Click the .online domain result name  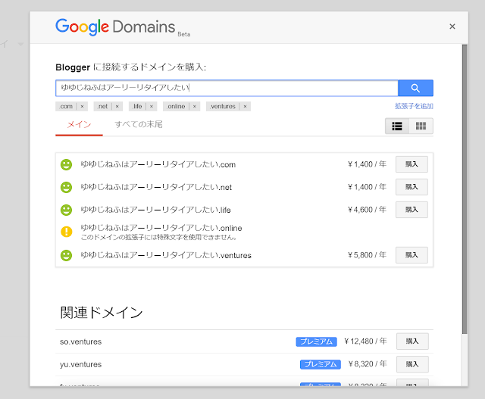point(161,228)
